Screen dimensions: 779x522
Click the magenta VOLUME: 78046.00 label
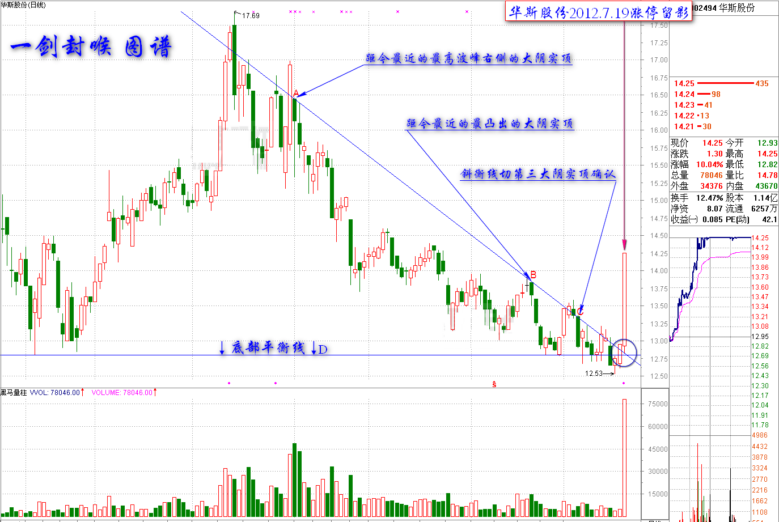point(122,392)
